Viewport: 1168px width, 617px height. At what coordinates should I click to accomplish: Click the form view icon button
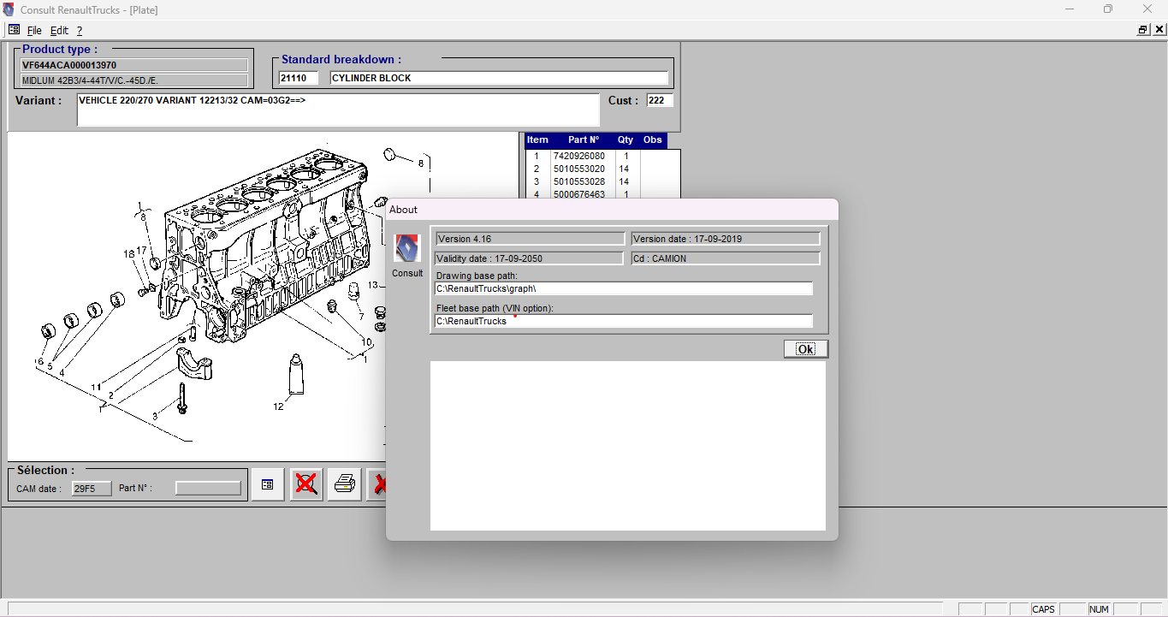[268, 484]
